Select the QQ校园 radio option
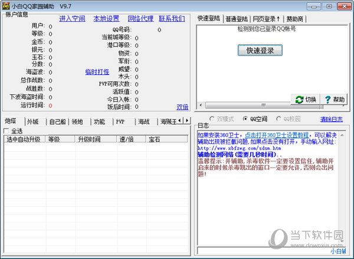 click(278, 119)
